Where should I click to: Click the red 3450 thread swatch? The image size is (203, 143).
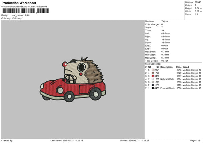pos(153,76)
